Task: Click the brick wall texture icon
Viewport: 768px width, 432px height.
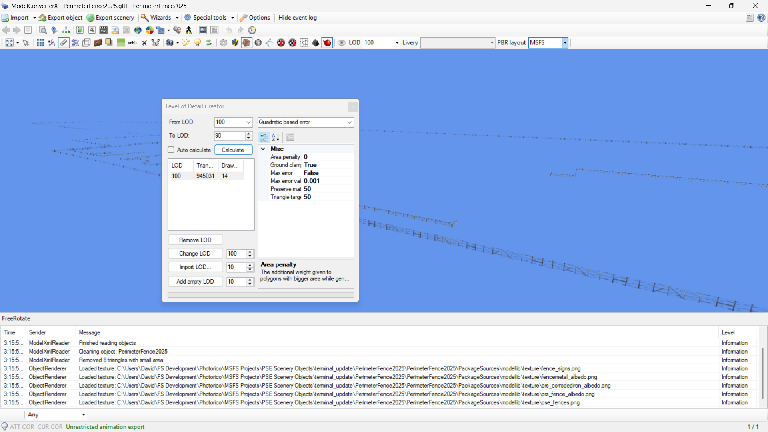Action: [98, 43]
